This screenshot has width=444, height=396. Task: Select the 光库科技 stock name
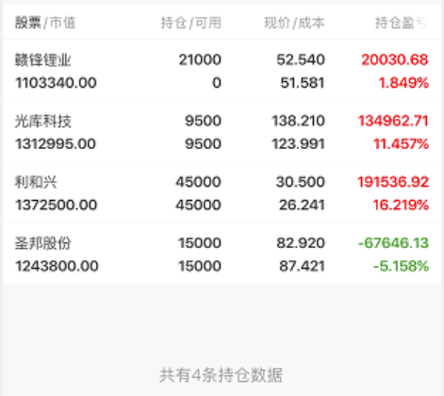coord(43,121)
